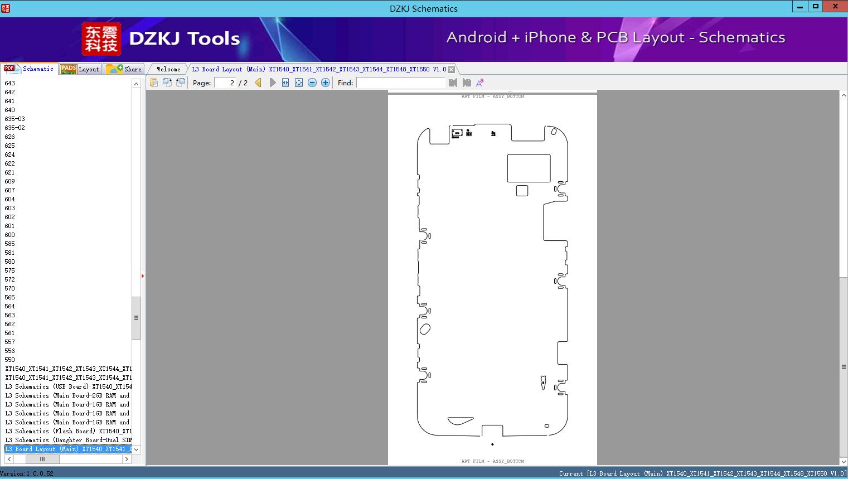Click the previous page arrow
848x479 pixels.
click(x=257, y=82)
